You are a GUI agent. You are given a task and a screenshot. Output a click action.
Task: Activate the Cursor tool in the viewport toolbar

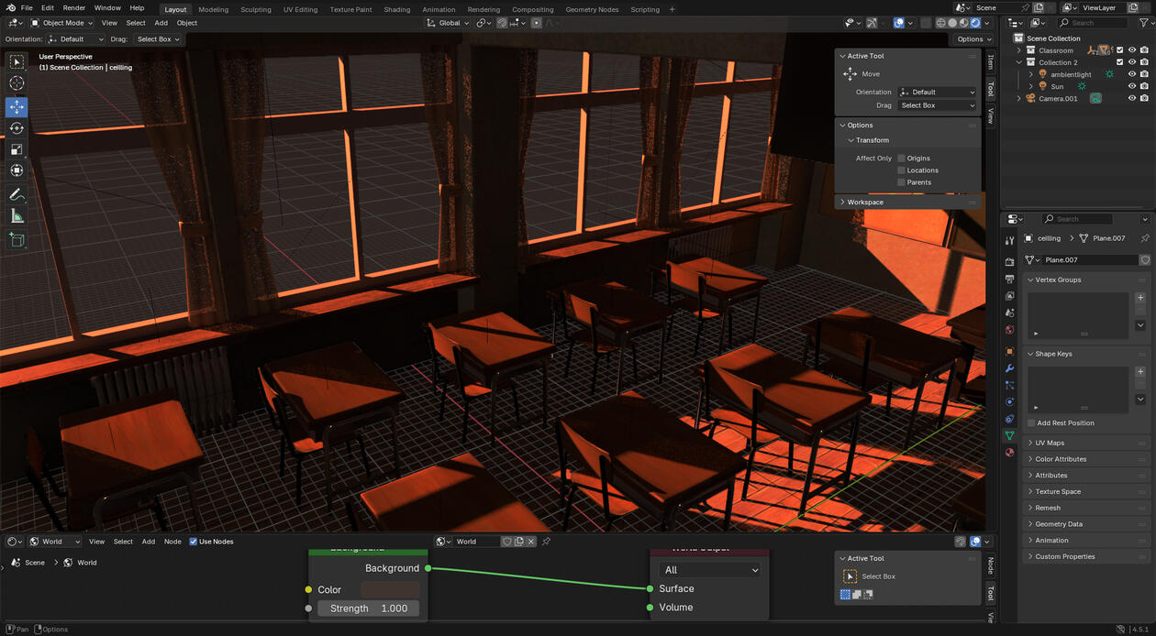17,83
